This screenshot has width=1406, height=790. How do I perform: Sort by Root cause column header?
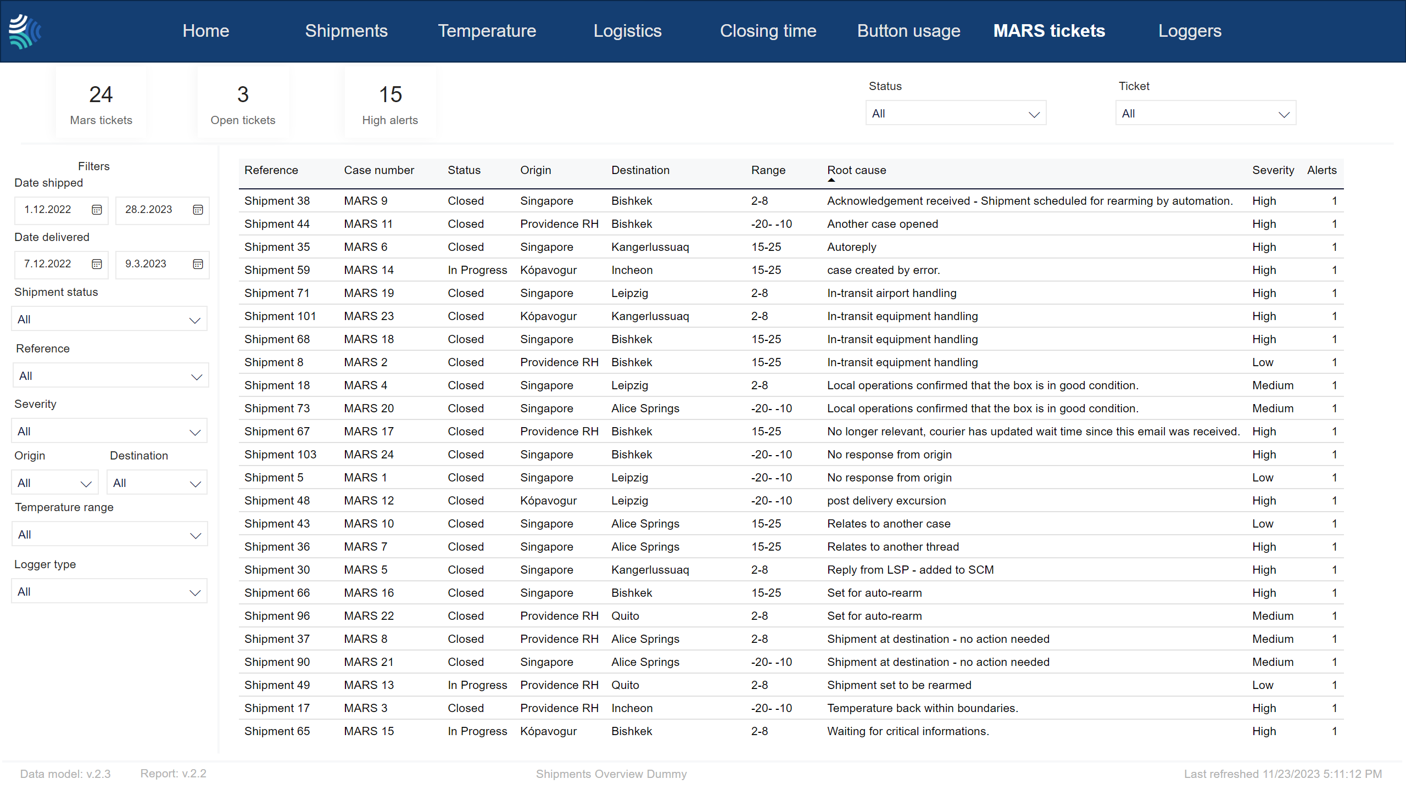click(x=857, y=170)
